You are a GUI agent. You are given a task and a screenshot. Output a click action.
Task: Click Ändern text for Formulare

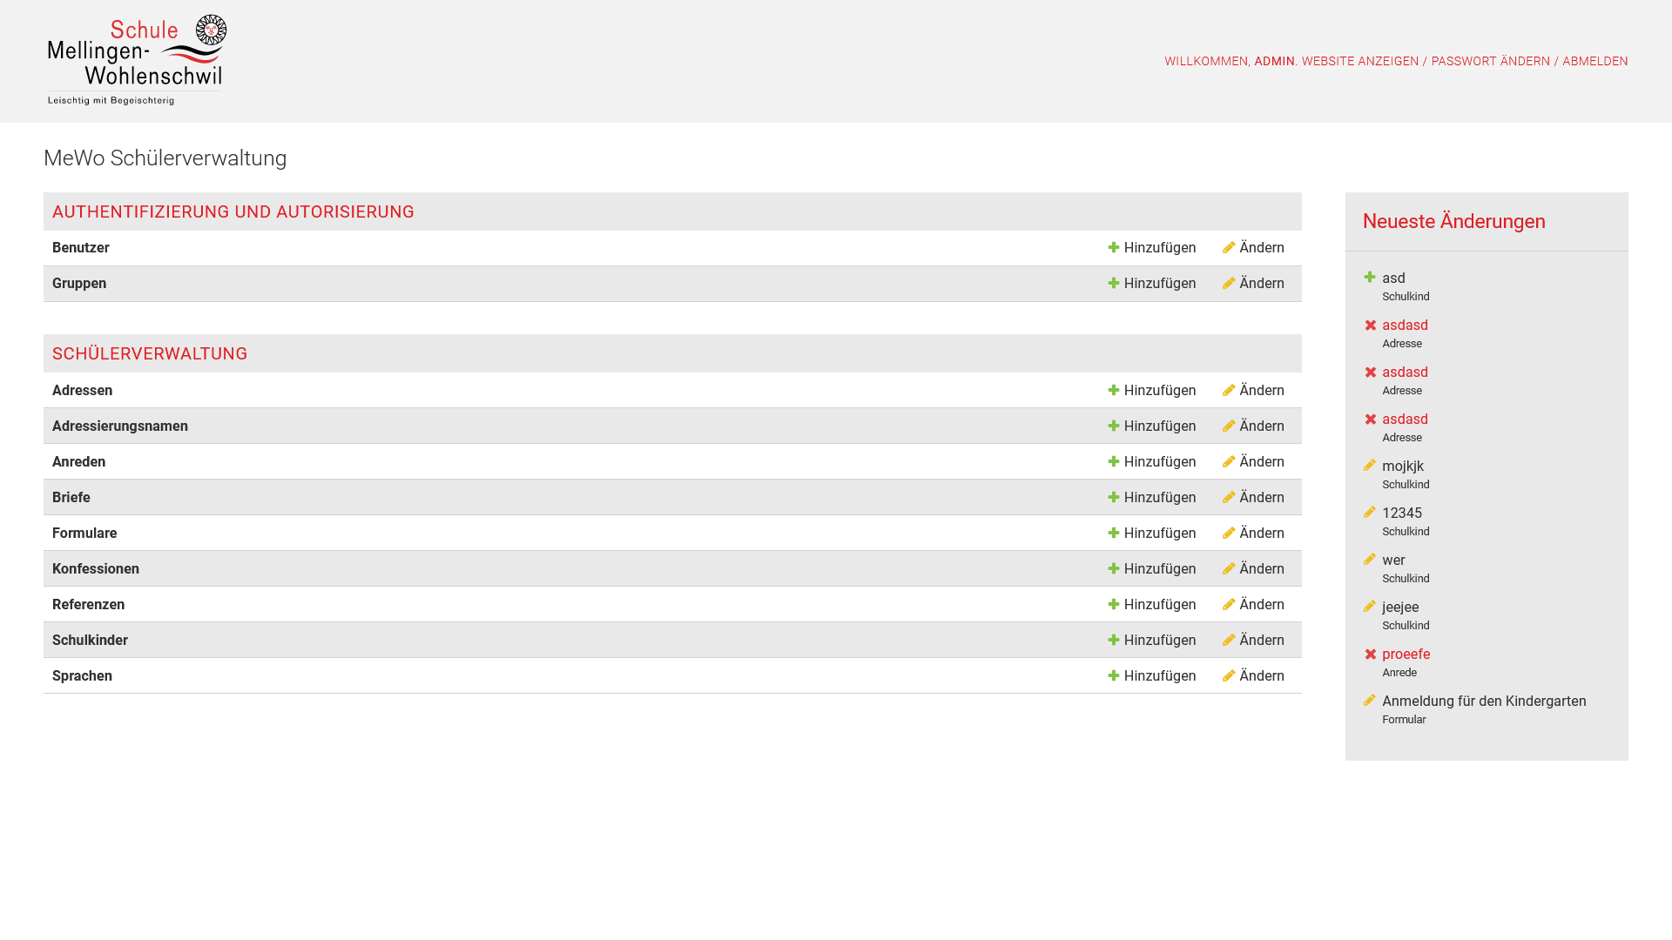1262,533
